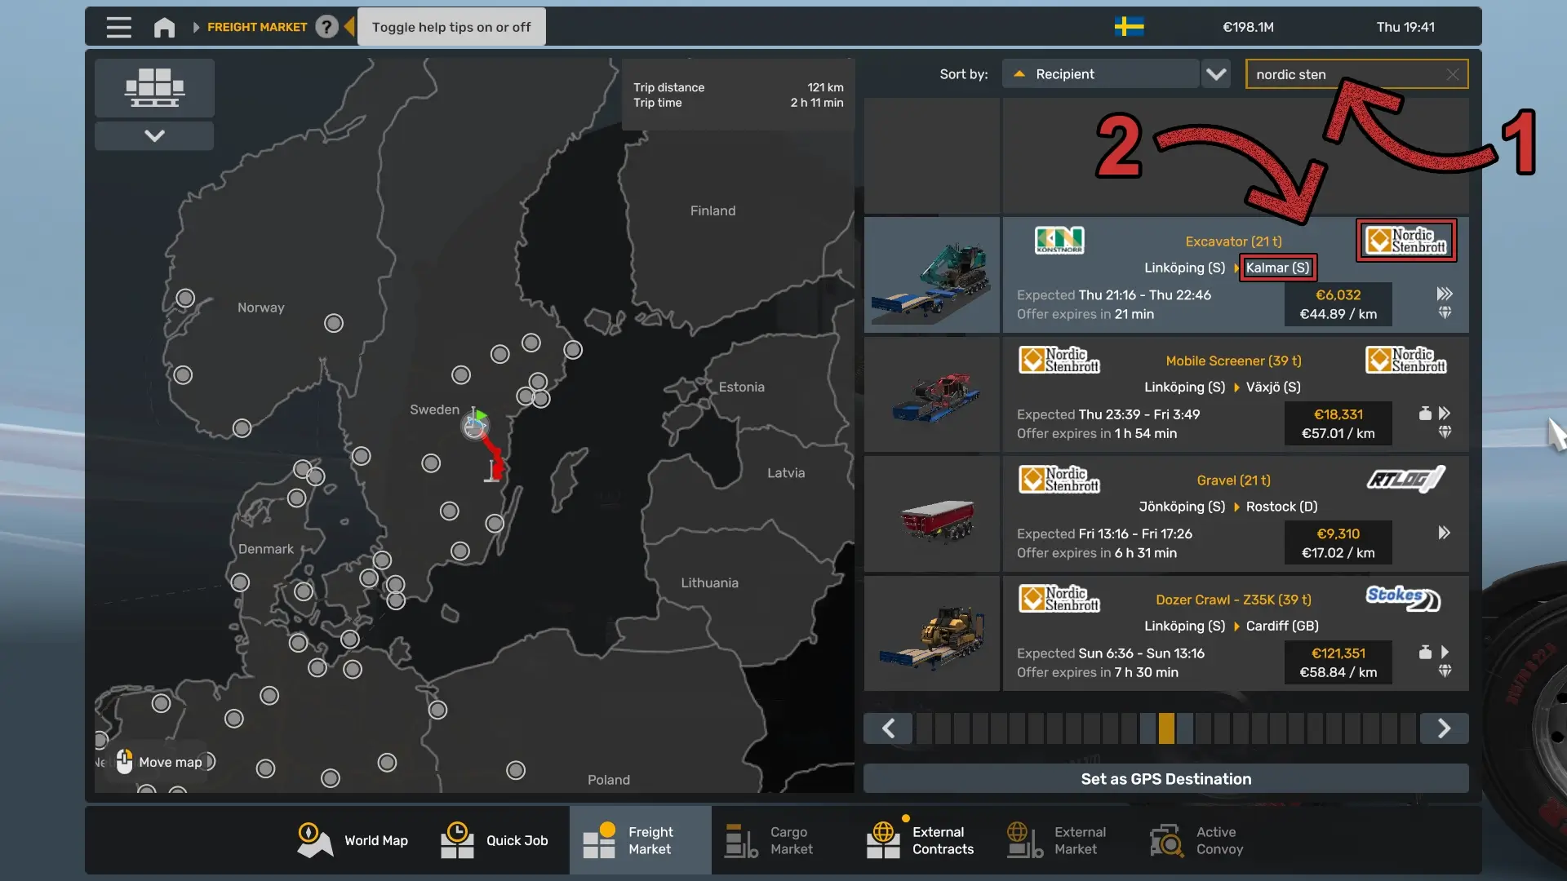Open the Quick Job tab
1567x881 pixels.
(495, 840)
